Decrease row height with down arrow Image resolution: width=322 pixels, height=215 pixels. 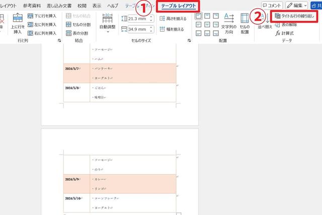pyautogui.click(x=151, y=20)
